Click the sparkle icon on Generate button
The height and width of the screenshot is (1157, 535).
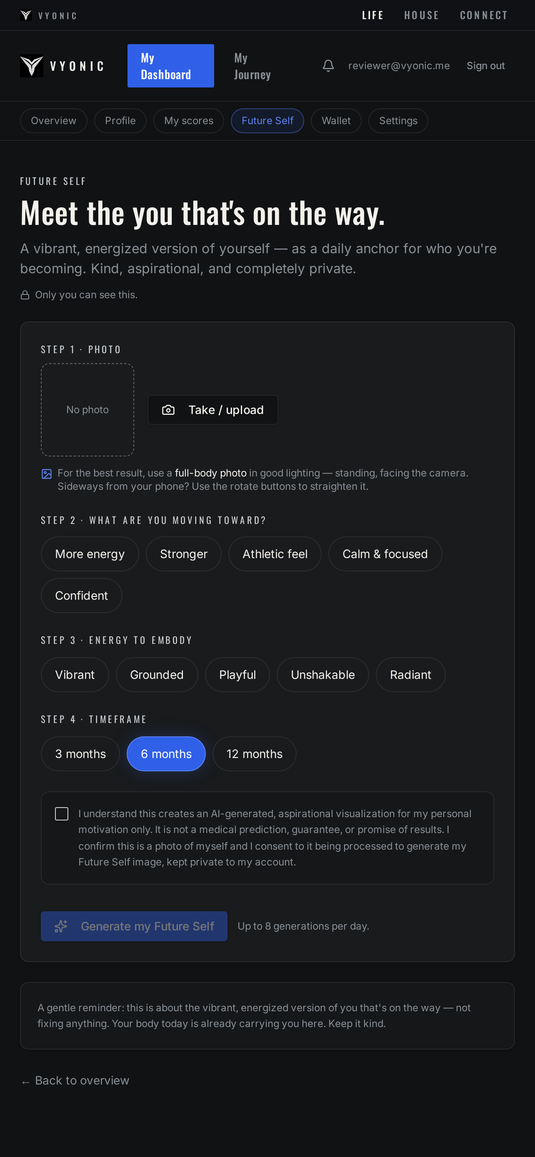[x=61, y=926]
